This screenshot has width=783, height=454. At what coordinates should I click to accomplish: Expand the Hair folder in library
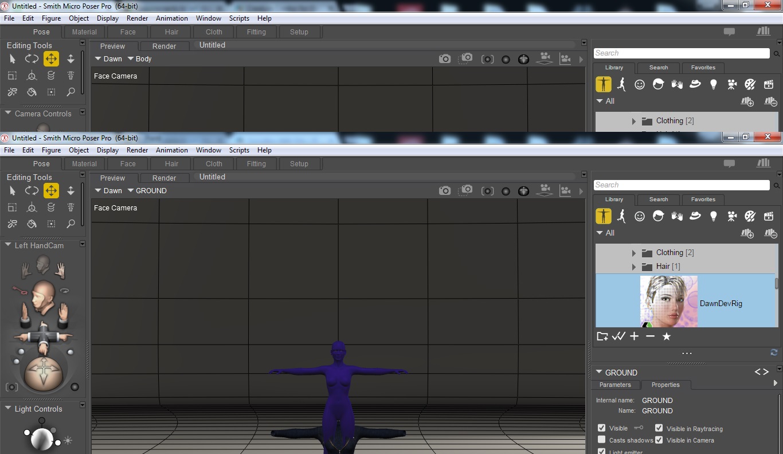pos(633,267)
